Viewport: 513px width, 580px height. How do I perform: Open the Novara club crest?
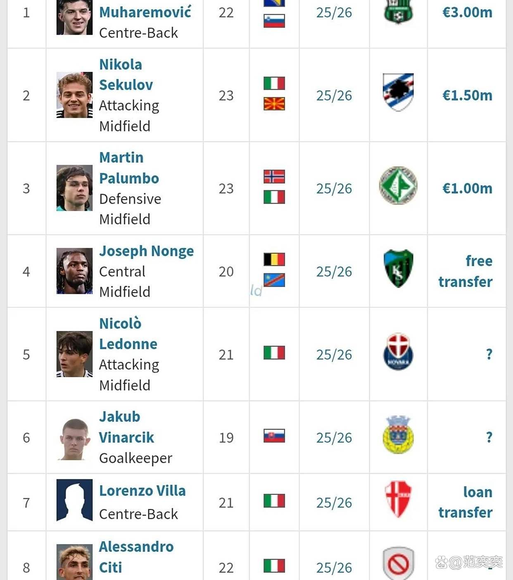[x=398, y=351]
